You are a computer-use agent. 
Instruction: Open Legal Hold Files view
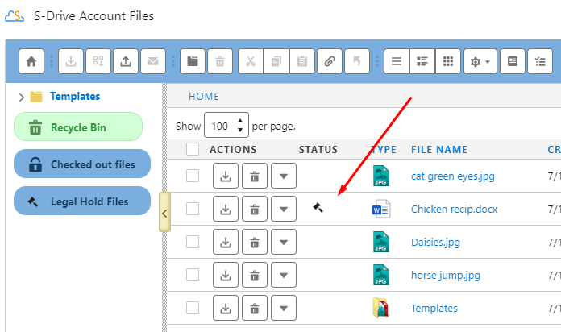(x=82, y=201)
